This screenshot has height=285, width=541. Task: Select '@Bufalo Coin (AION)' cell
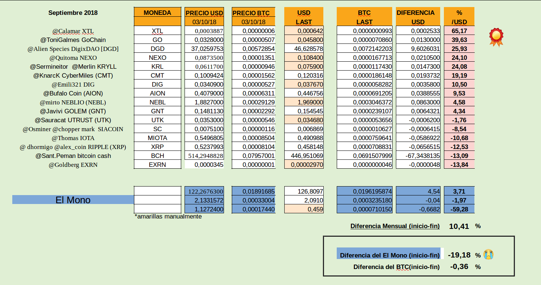pos(73,93)
